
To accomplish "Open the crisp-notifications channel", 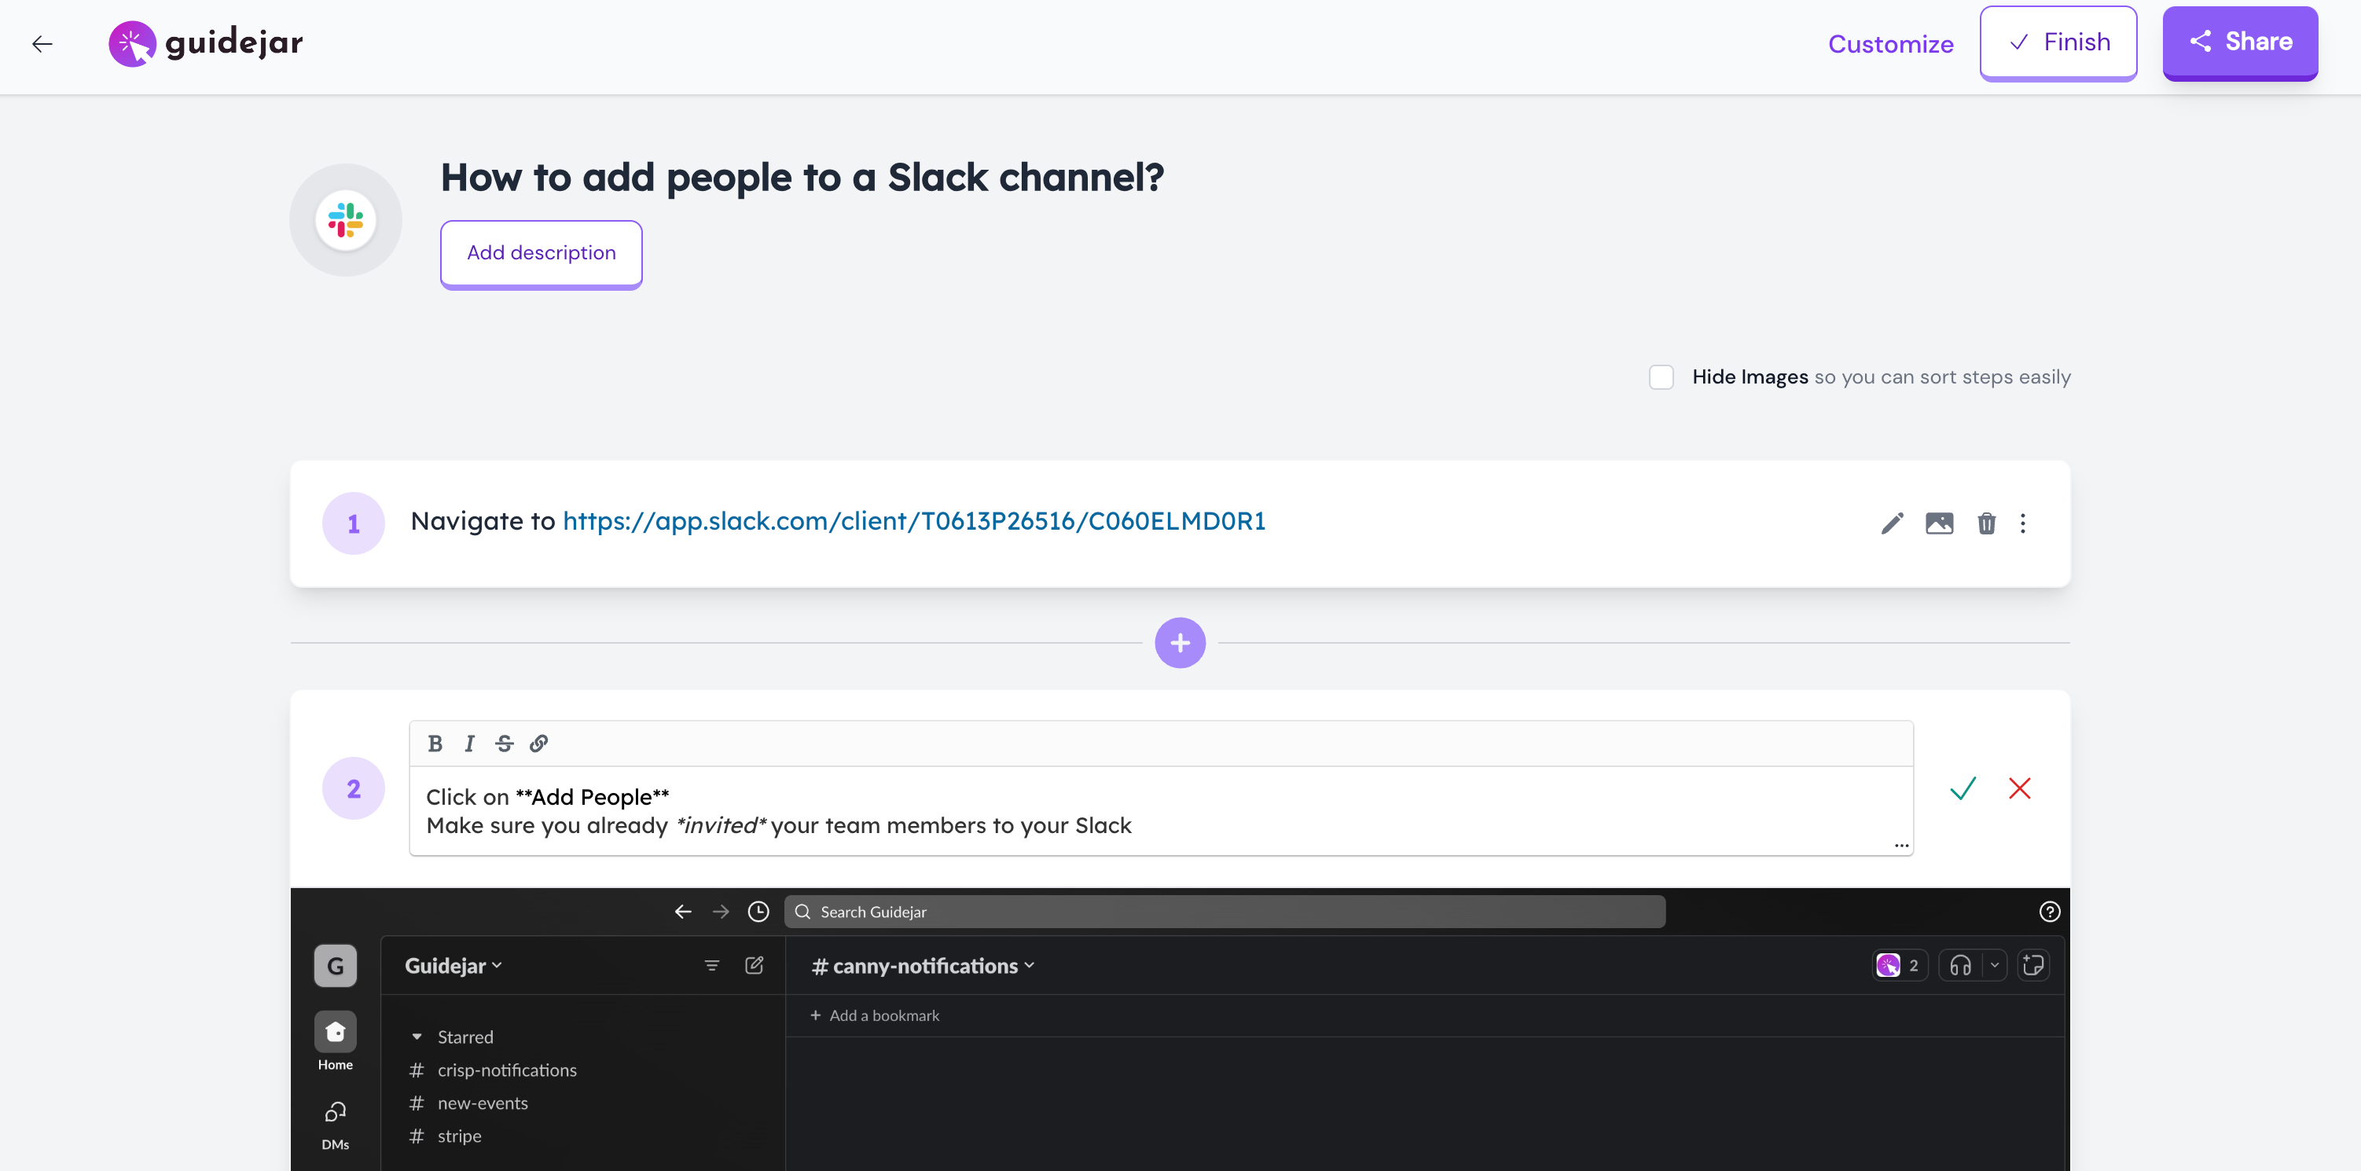I will click(493, 1070).
